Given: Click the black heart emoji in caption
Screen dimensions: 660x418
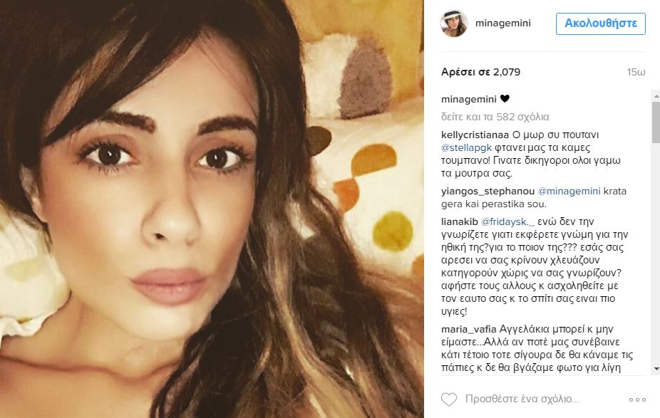Looking at the screenshot, I should click(505, 99).
